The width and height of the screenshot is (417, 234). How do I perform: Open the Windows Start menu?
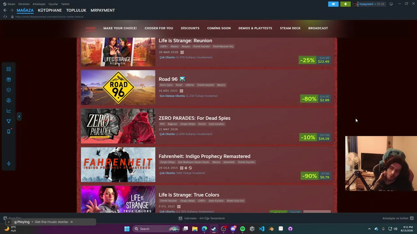[x=127, y=229]
